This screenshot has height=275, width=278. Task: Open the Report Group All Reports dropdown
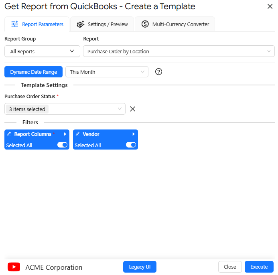(42, 51)
